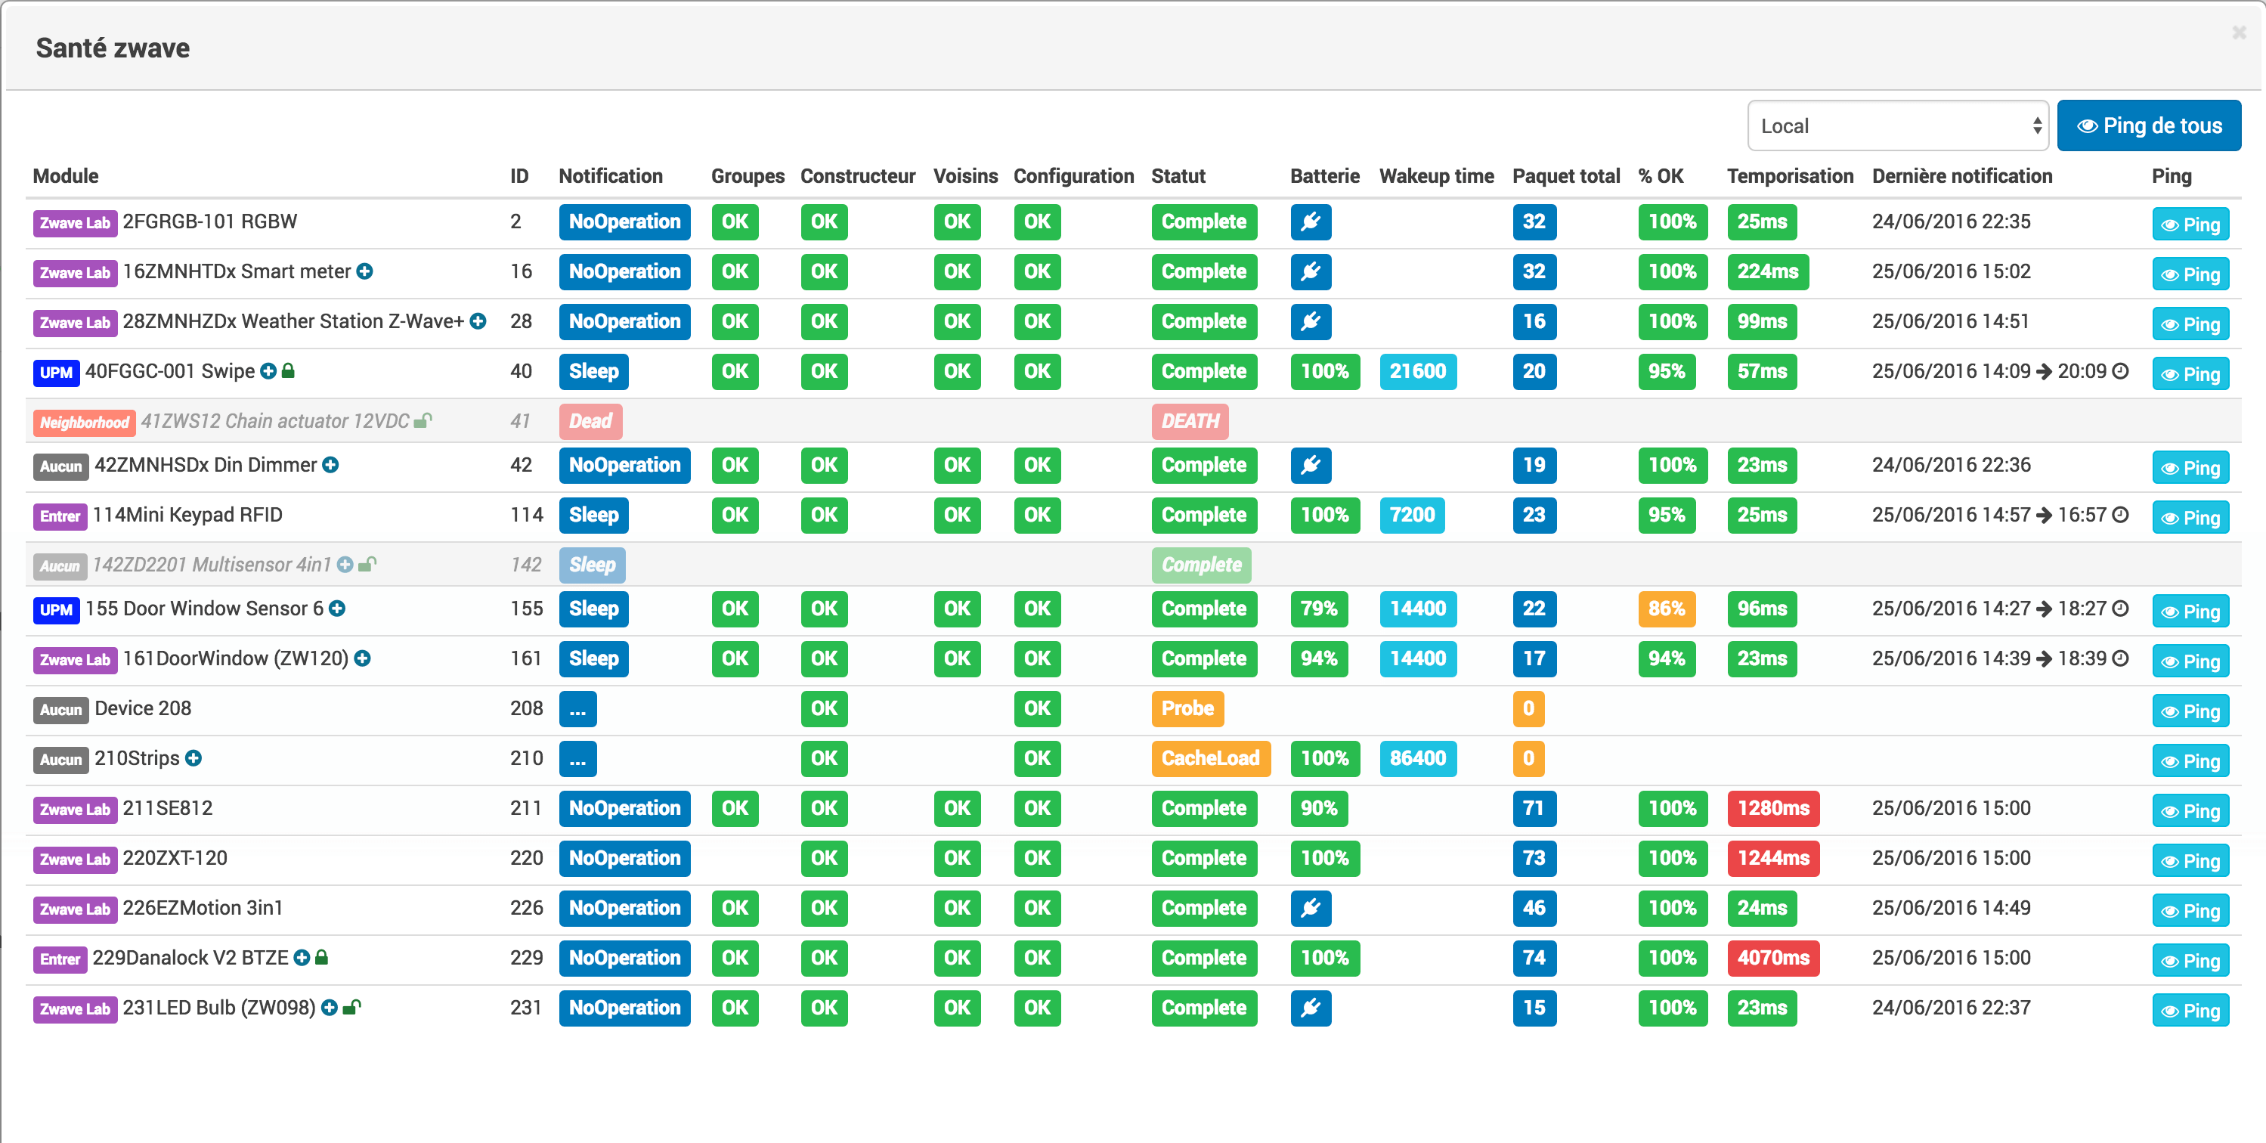Screen dimensions: 2266x1143
Task: Click the power plug icon for 231LED Bulb
Action: [x=1310, y=1008]
